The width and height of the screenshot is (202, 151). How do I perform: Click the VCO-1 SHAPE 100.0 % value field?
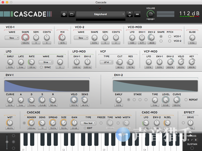point(25,43)
